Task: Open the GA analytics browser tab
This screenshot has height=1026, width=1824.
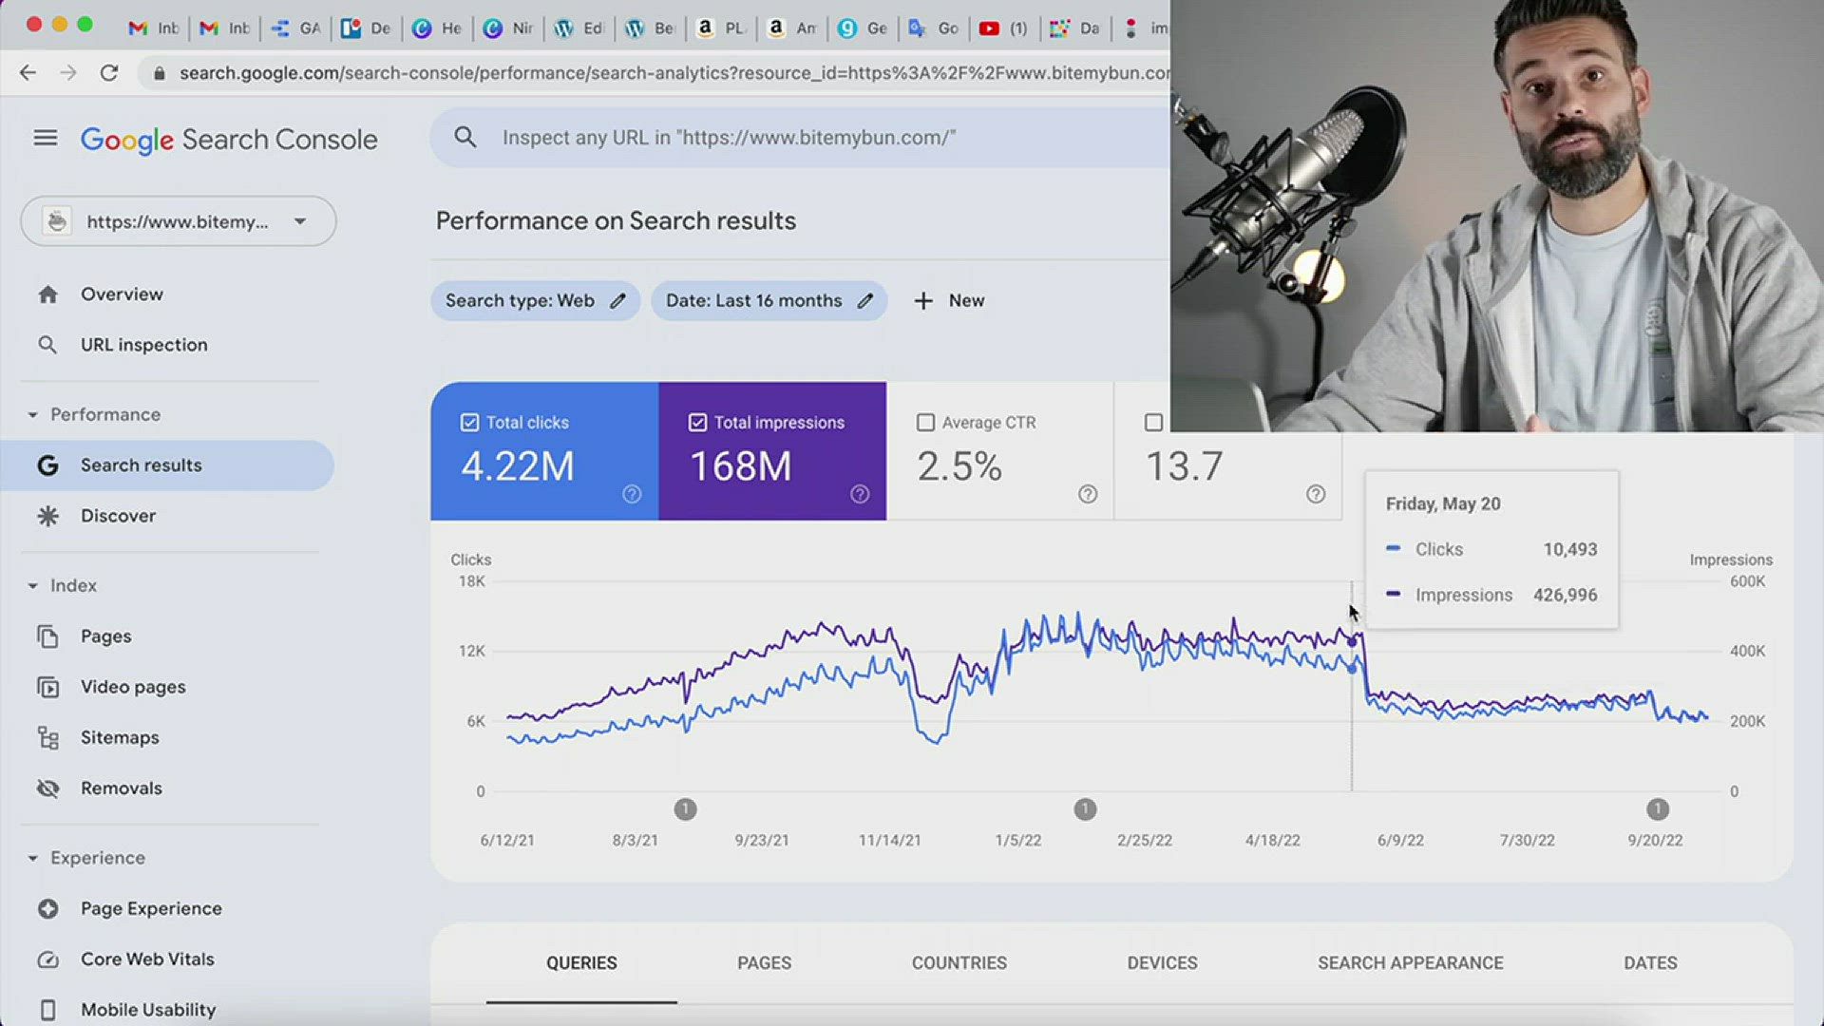Action: pyautogui.click(x=295, y=28)
